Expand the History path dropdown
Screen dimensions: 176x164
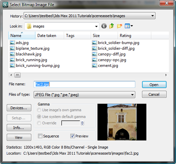(152, 16)
